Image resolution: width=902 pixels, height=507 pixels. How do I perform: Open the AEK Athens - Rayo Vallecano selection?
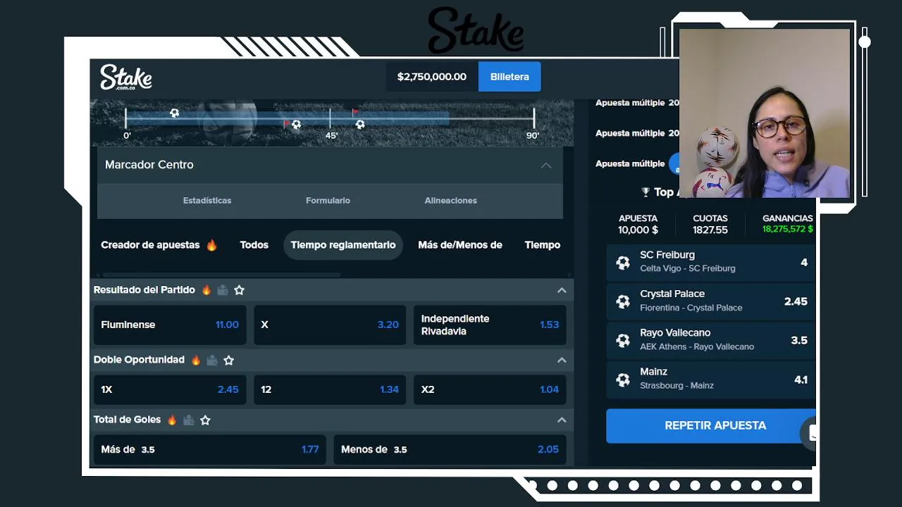click(x=711, y=340)
